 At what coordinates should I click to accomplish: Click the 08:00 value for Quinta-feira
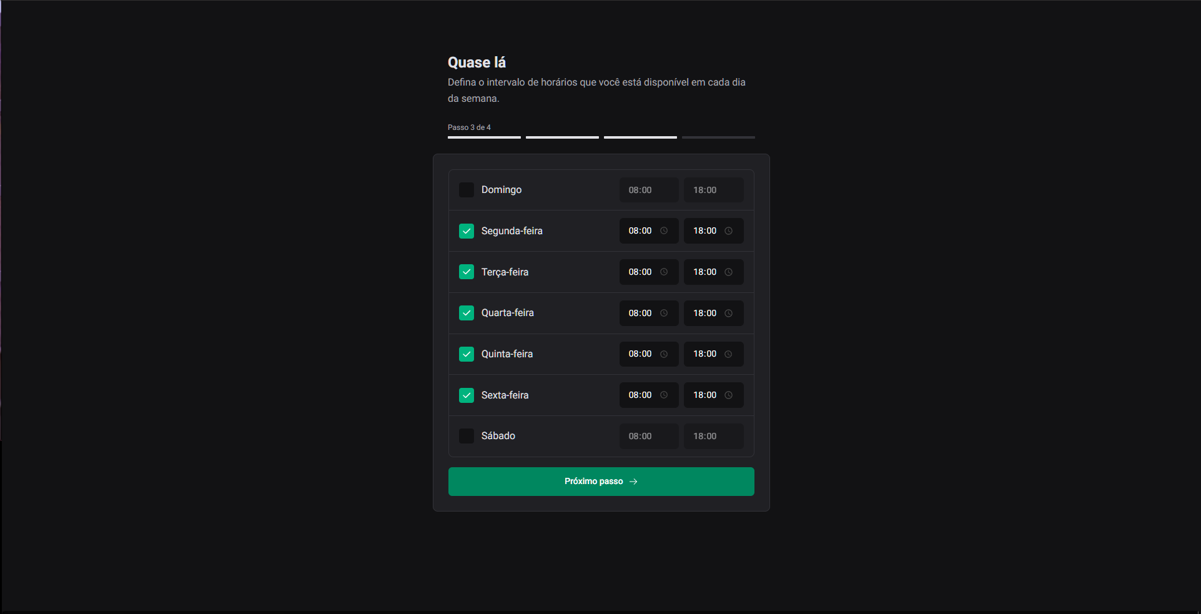coord(640,354)
